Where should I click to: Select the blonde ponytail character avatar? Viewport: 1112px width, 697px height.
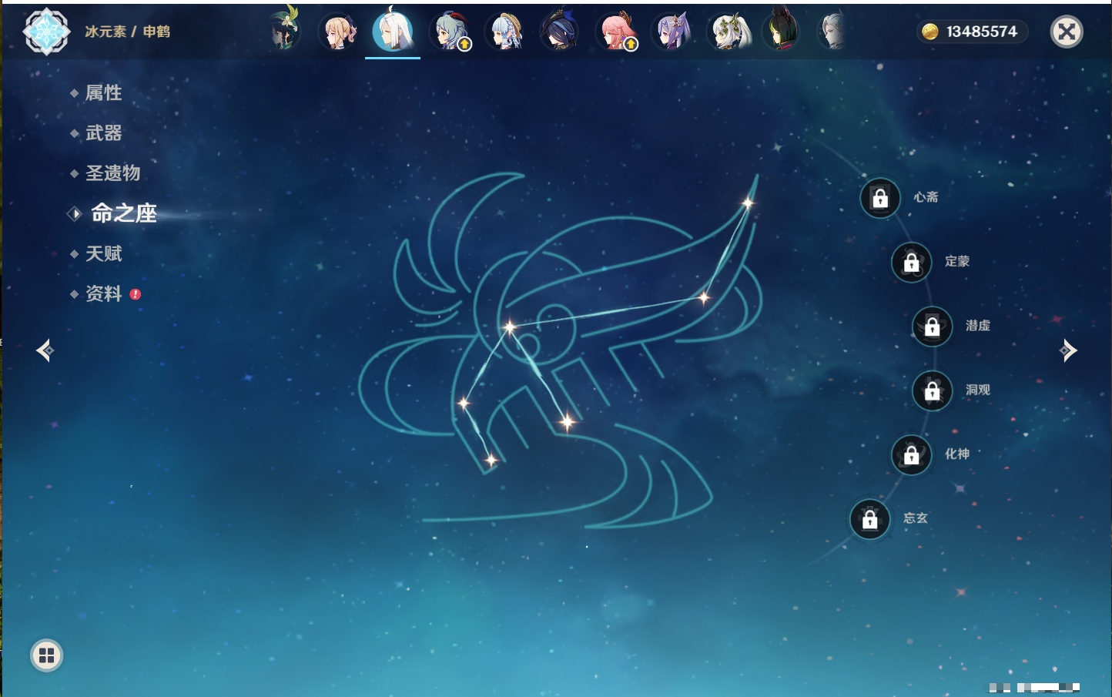pyautogui.click(x=338, y=32)
